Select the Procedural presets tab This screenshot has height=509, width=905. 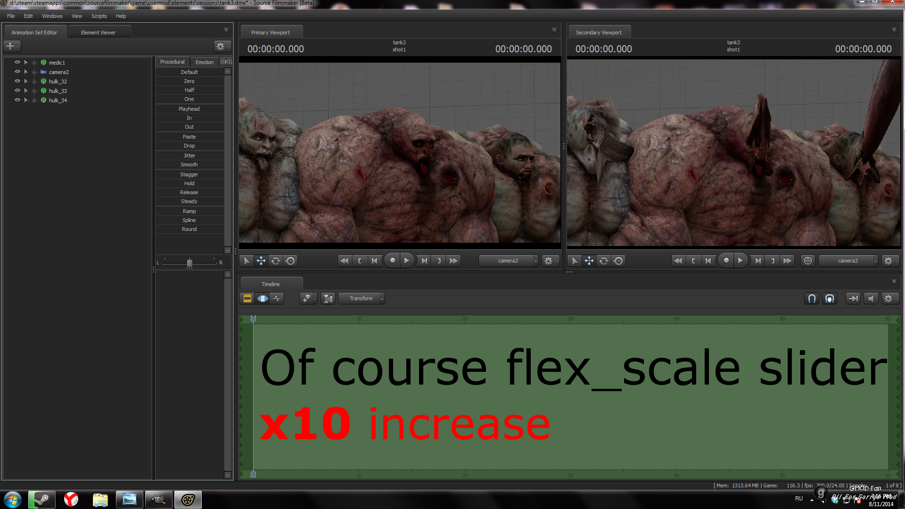(173, 62)
